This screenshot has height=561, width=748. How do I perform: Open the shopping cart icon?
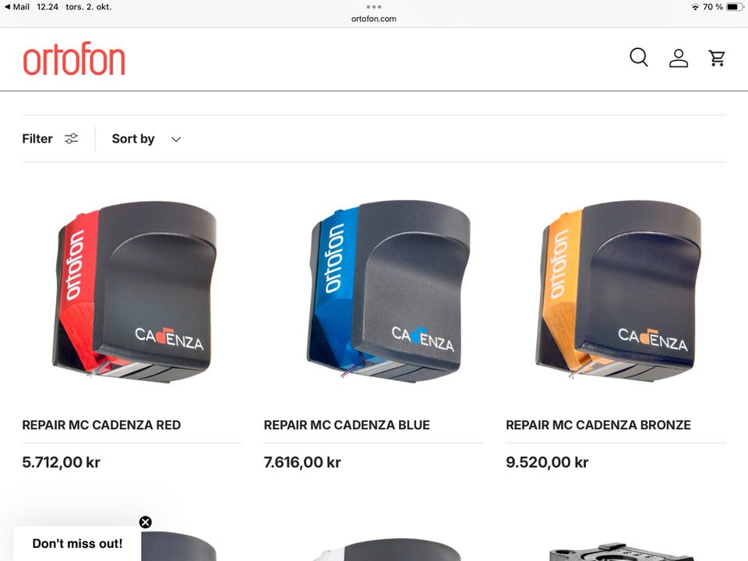[717, 58]
